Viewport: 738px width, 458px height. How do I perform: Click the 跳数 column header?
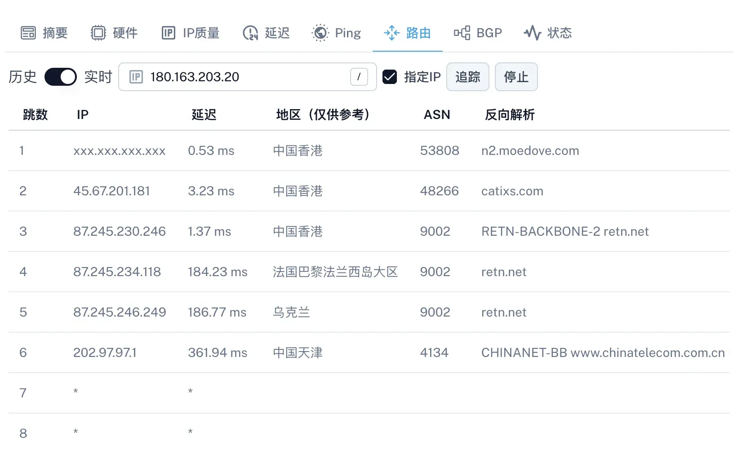pyautogui.click(x=35, y=114)
